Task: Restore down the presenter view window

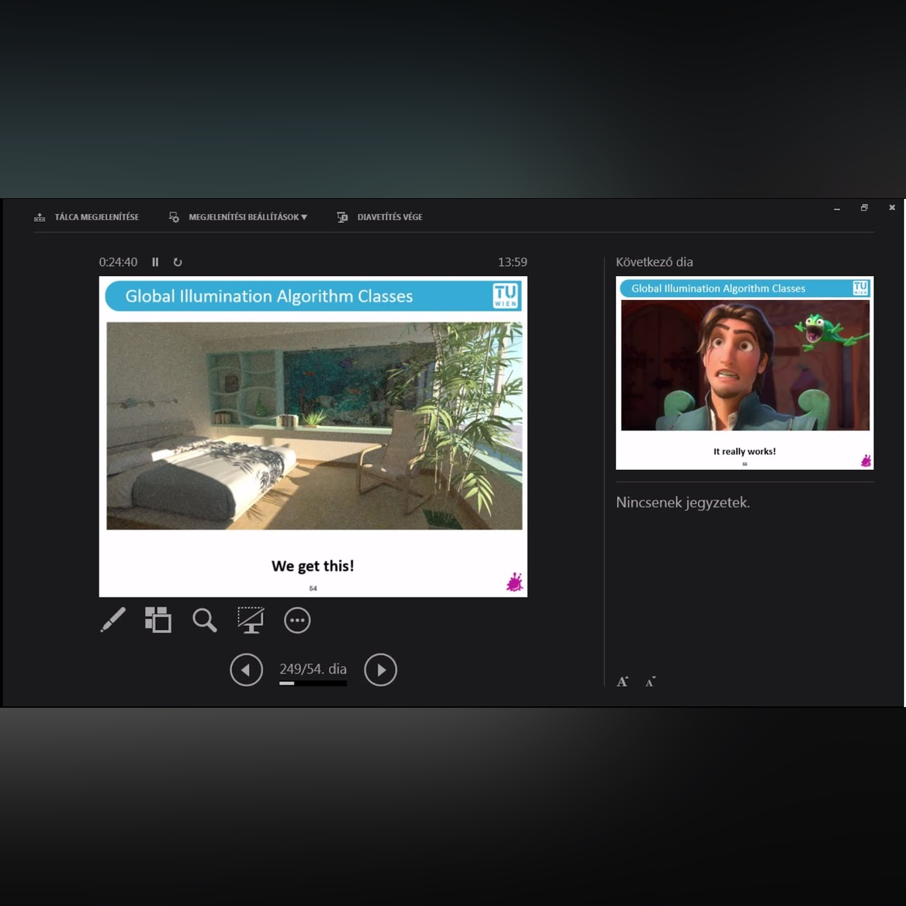Action: tap(864, 208)
